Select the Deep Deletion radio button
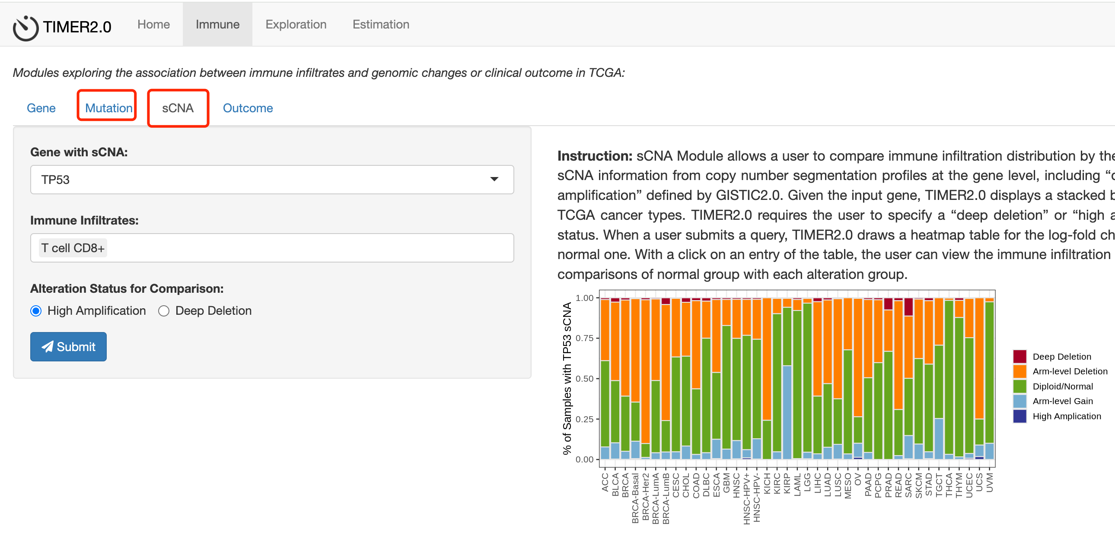This screenshot has height=538, width=1115. 164,311
